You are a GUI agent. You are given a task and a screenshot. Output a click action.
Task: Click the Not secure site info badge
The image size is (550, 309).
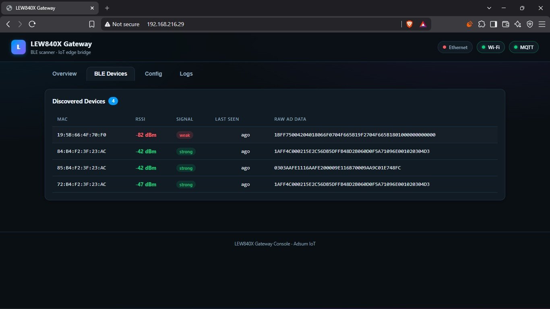click(122, 24)
